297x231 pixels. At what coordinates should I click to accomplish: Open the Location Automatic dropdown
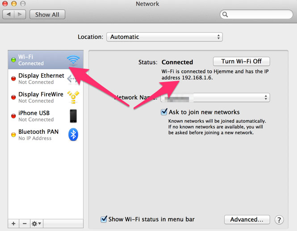164,37
